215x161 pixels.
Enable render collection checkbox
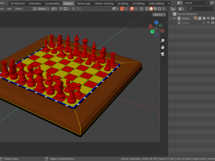(204, 23)
